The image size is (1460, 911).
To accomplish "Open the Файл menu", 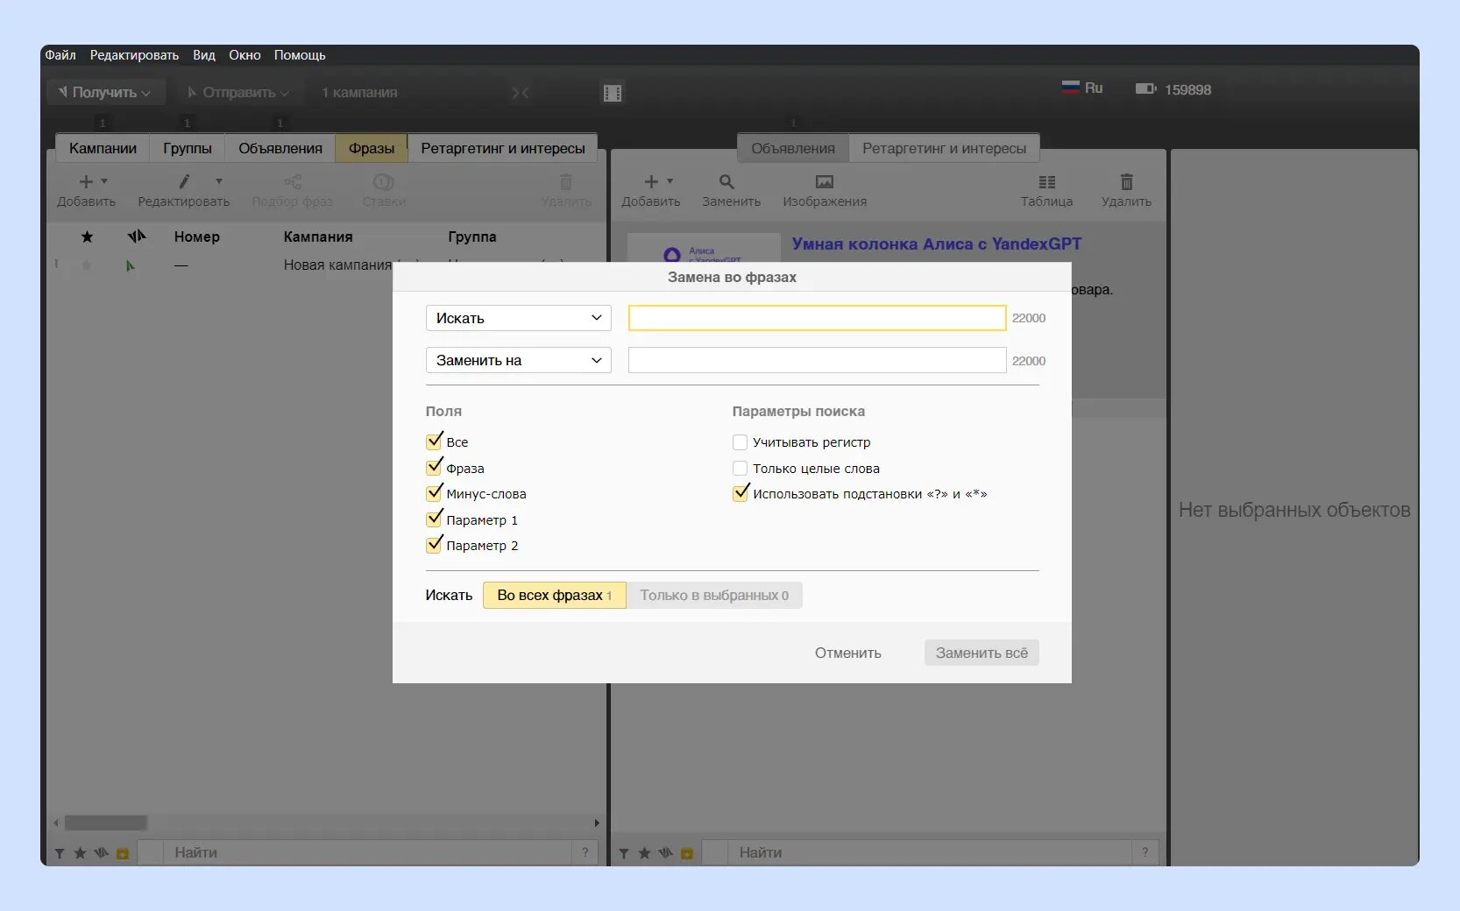I will [x=60, y=55].
